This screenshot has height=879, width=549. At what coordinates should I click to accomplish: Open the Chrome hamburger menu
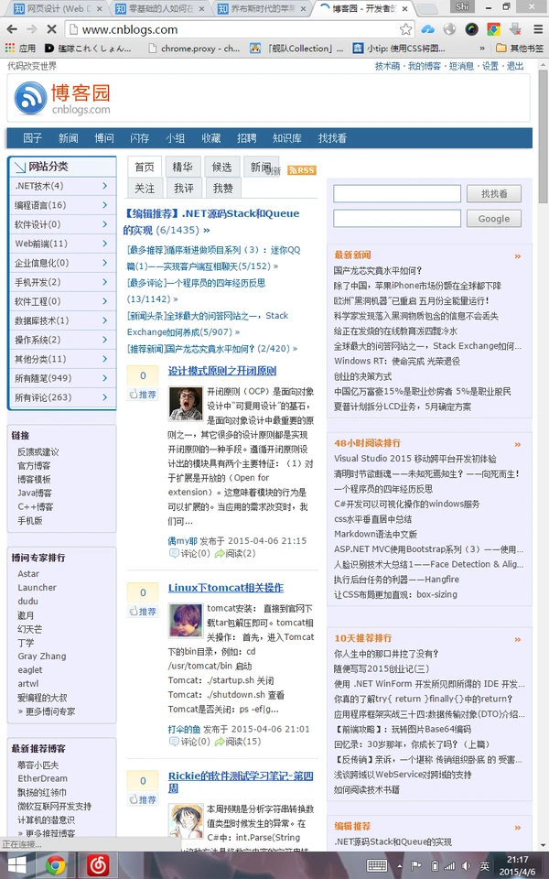pos(537,29)
